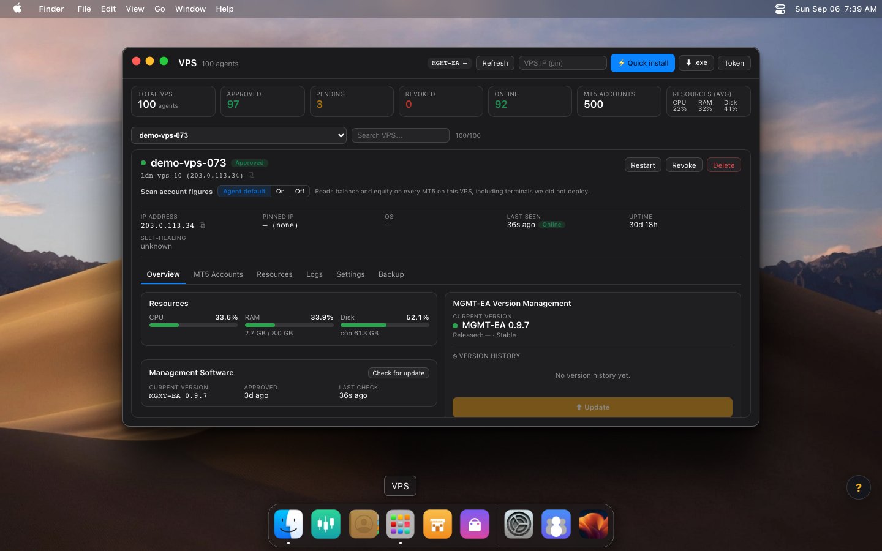Open Control Center in the menu bar

pos(780,9)
